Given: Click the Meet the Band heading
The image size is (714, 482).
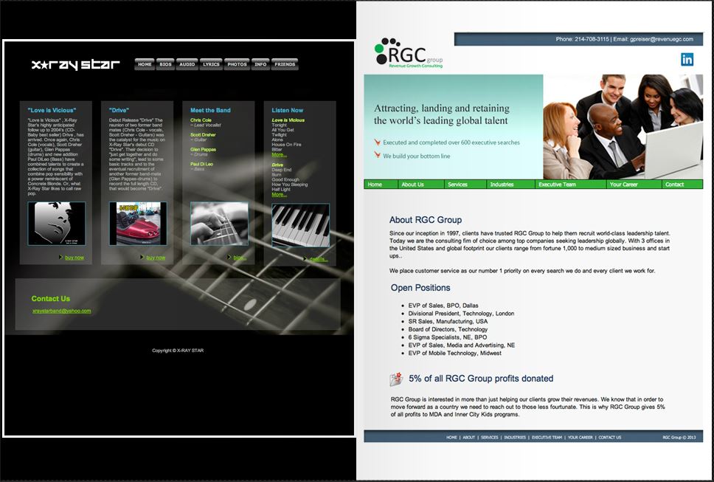Looking at the screenshot, I should pyautogui.click(x=210, y=110).
